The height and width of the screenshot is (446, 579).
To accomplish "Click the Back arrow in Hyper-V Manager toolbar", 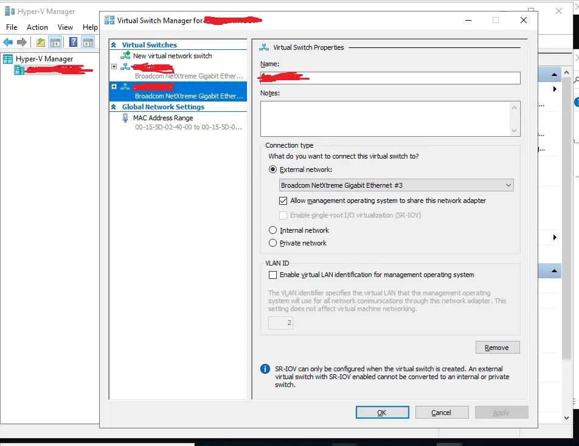I will (x=8, y=42).
